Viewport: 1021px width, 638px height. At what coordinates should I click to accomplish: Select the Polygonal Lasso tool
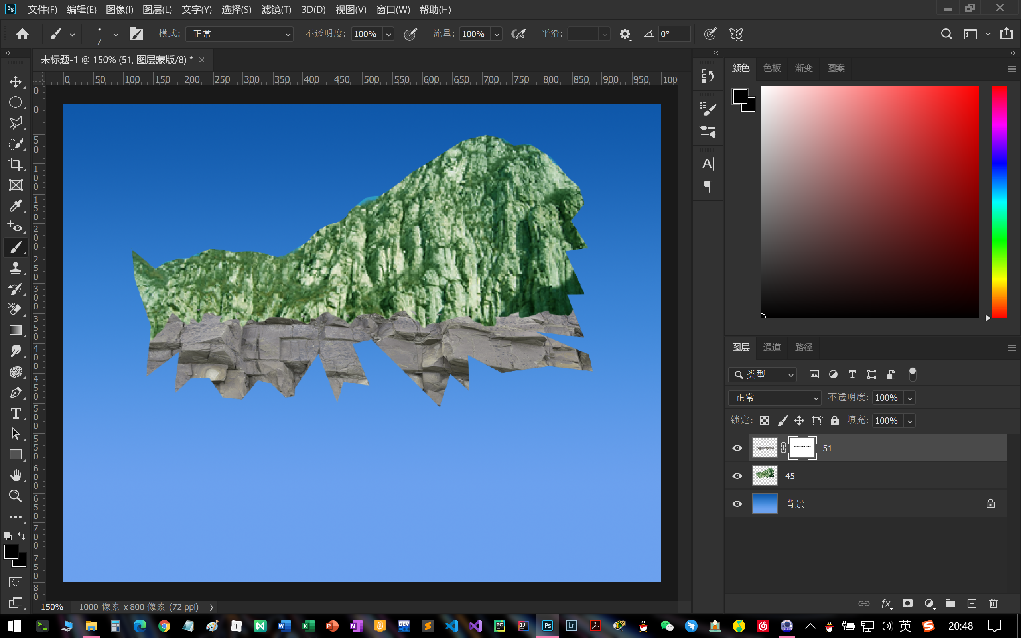(x=16, y=123)
